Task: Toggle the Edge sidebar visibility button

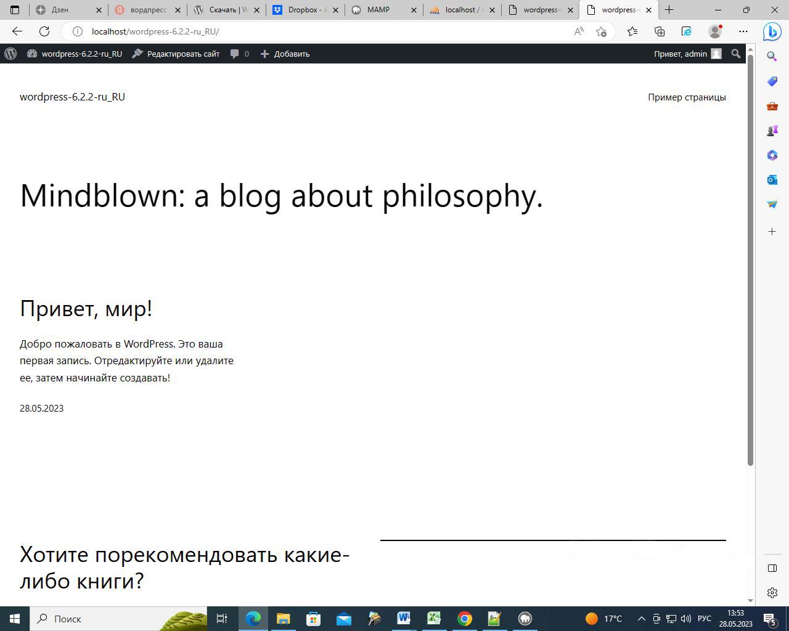Action: (772, 568)
